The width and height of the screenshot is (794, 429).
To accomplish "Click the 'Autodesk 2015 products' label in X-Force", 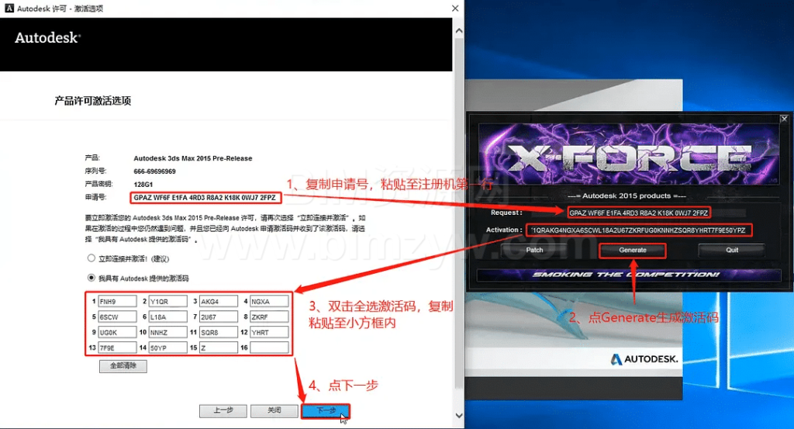I will (627, 195).
